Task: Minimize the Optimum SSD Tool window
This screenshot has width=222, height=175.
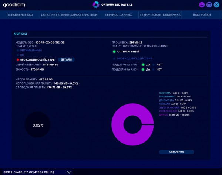Action: click(x=202, y=5)
